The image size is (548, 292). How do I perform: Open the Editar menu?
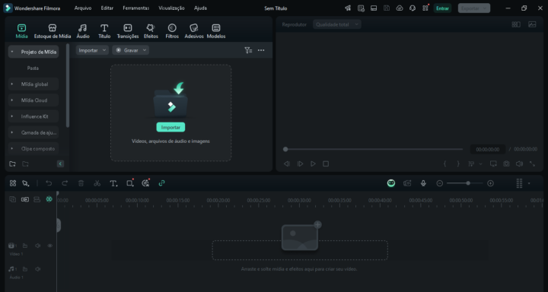[x=107, y=8]
